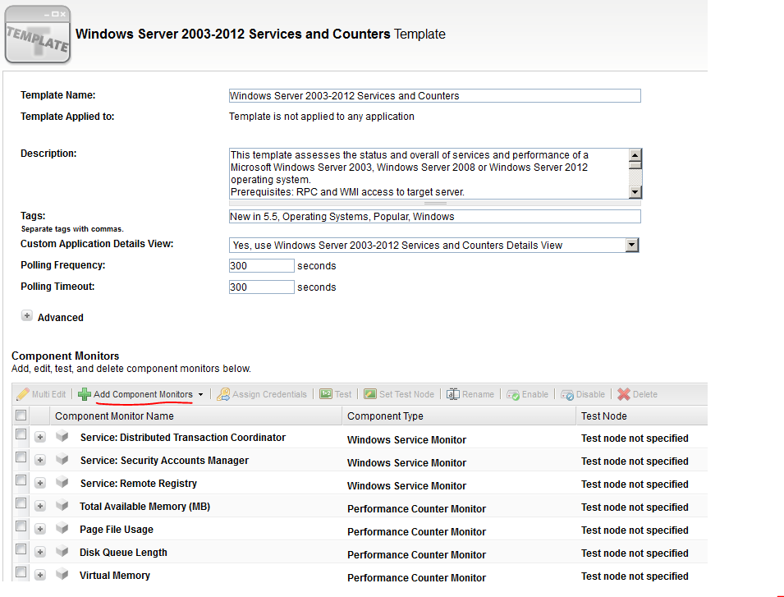Click cube icon for Distributed Transaction Coordinator
This screenshot has width=784, height=597.
(x=62, y=436)
